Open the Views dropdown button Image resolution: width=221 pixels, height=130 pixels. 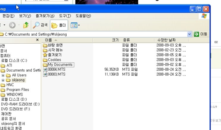(x=75, y=25)
